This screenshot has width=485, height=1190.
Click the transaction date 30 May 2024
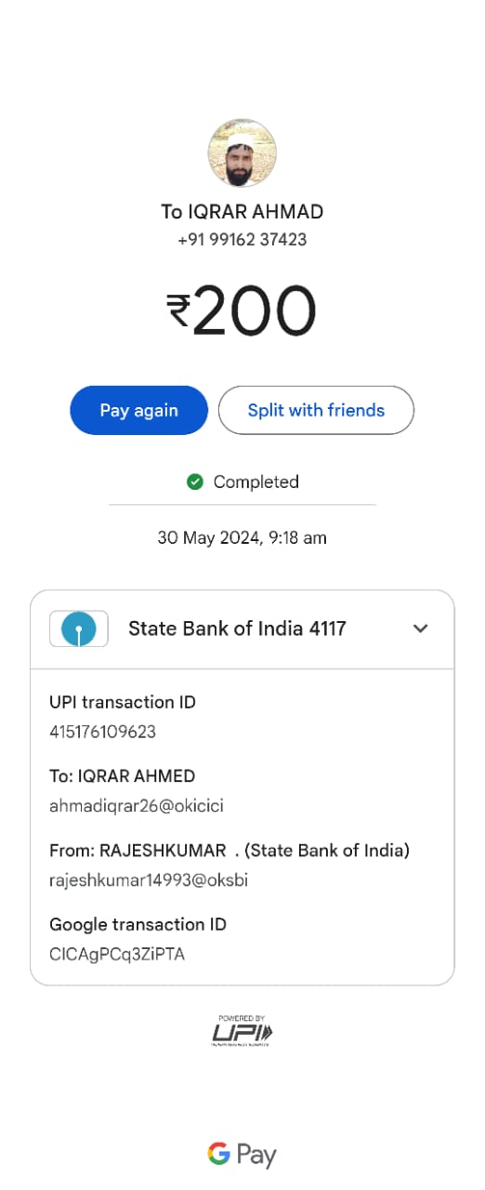[209, 537]
